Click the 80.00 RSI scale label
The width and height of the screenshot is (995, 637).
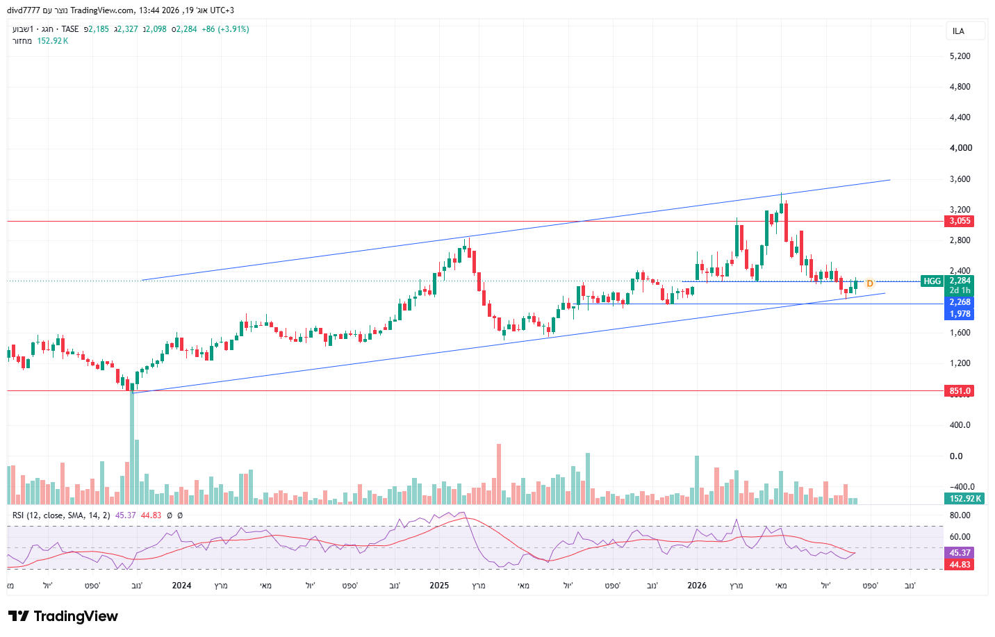(960, 515)
